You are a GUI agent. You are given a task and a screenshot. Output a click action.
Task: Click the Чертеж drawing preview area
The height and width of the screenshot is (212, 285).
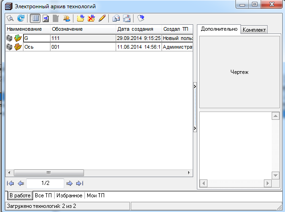[240, 72]
